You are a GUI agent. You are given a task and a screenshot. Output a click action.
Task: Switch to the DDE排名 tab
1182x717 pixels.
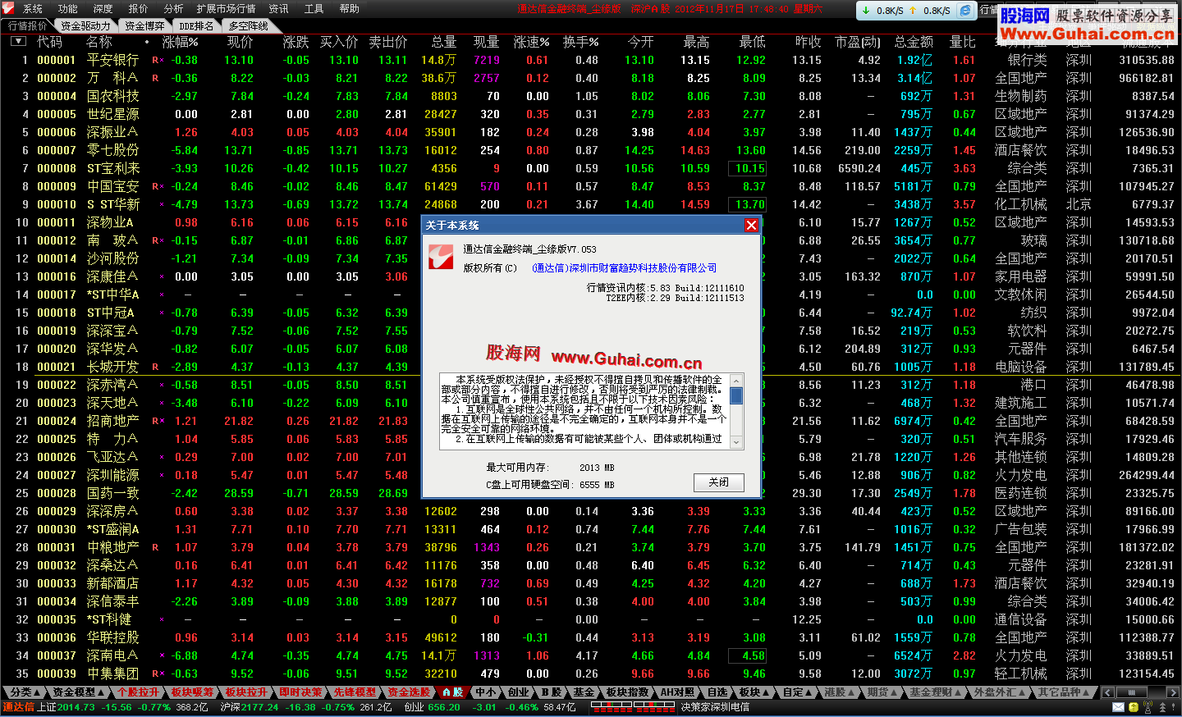pyautogui.click(x=197, y=25)
